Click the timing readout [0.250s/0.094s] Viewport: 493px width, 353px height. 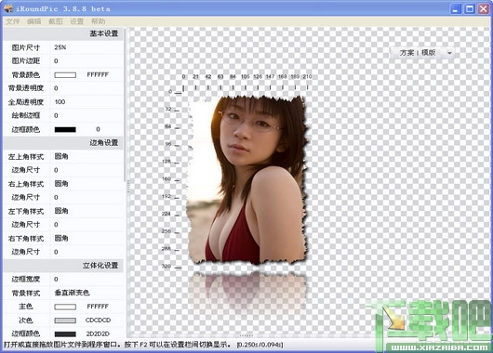click(260, 345)
